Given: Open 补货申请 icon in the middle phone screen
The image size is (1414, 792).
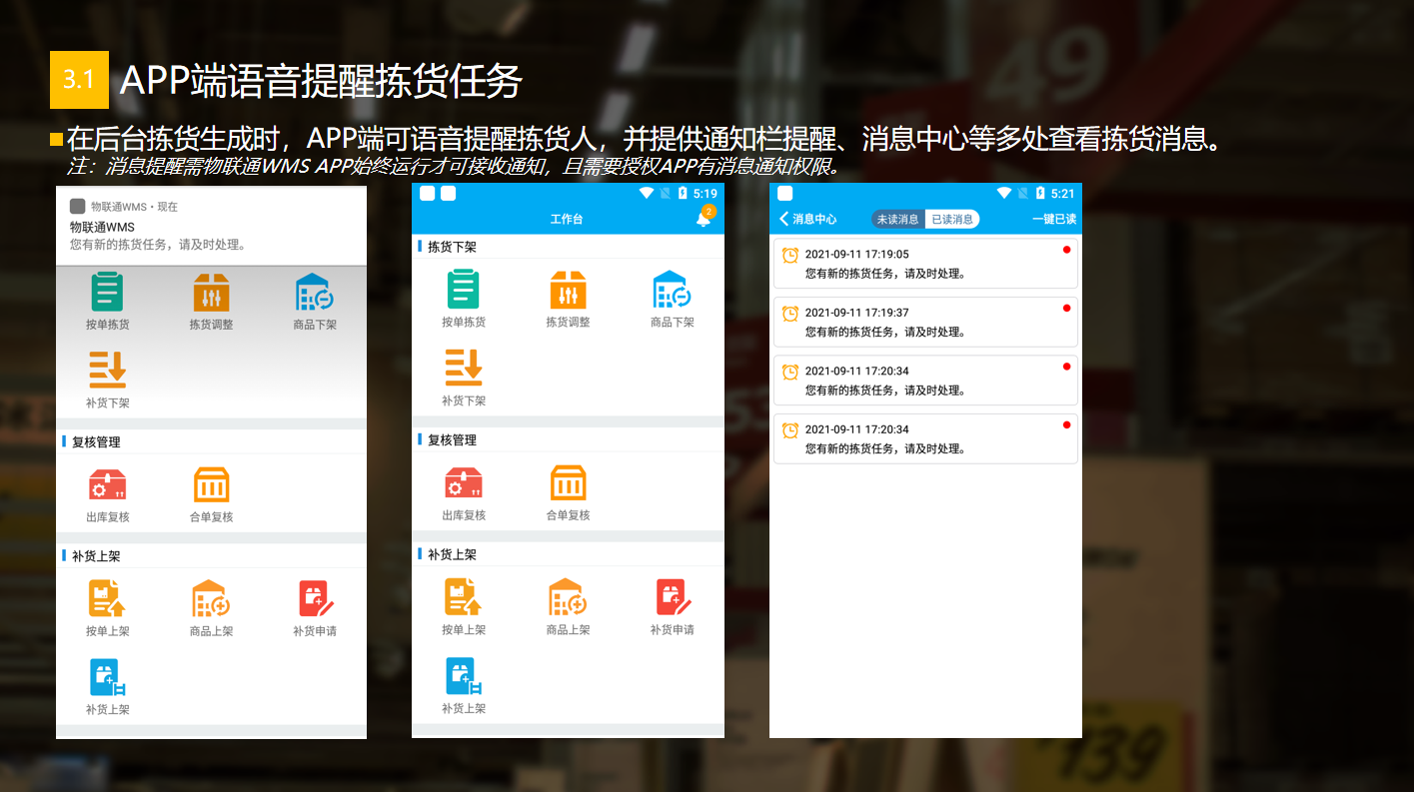Looking at the screenshot, I should pyautogui.click(x=673, y=597).
